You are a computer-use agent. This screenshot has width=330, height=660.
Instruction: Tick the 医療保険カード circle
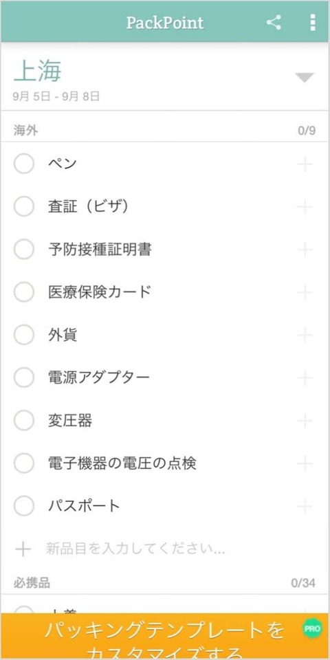click(x=24, y=292)
